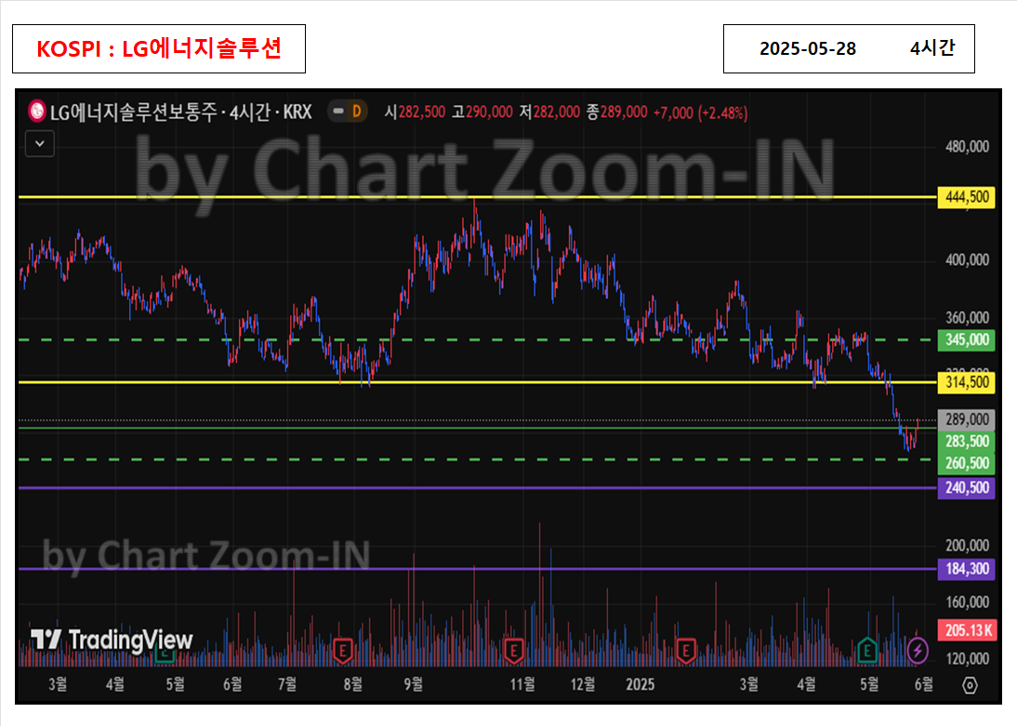Click the LG에너지솔루션보통주 symbol title
The image size is (1017, 726).
134,112
